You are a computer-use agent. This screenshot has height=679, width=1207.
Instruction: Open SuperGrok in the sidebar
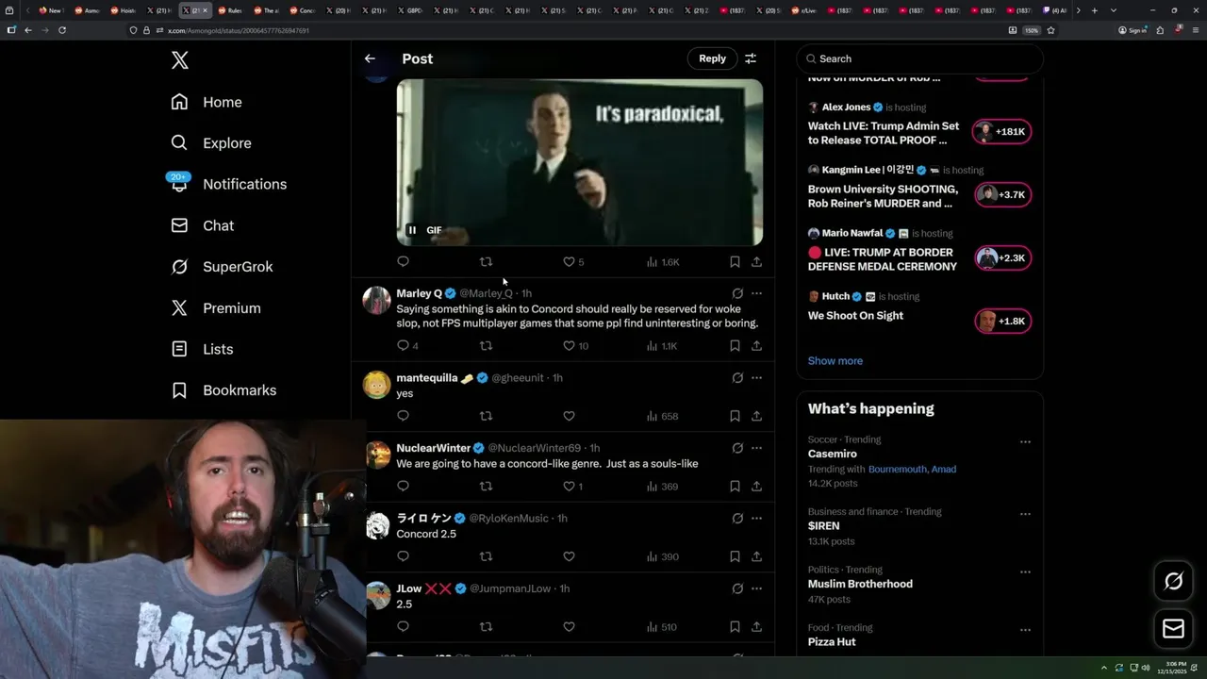click(x=222, y=267)
